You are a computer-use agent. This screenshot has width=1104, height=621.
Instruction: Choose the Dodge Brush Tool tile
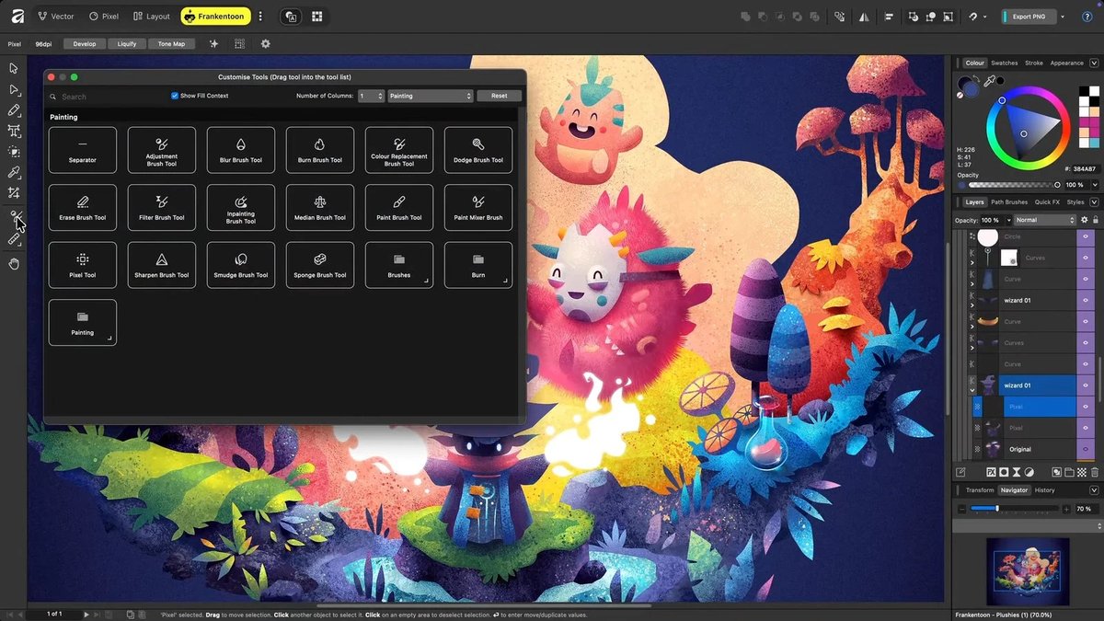478,150
